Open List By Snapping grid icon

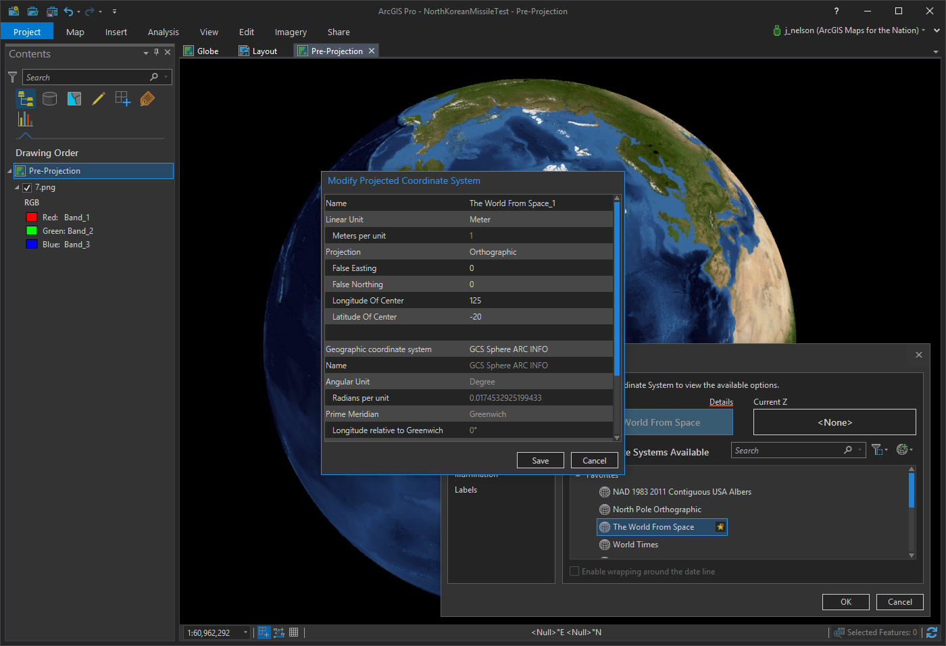[x=123, y=99]
